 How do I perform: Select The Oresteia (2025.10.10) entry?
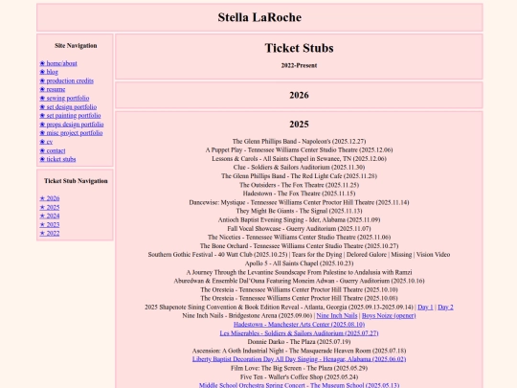pyautogui.click(x=299, y=290)
